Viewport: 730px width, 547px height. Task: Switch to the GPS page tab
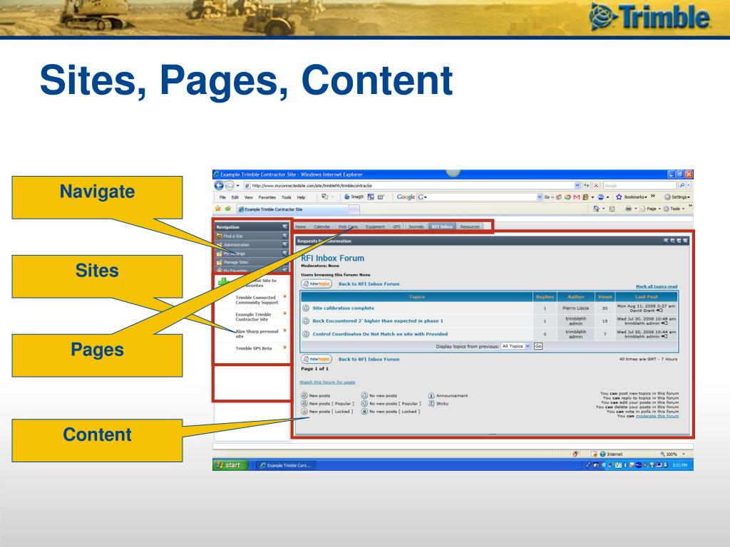[396, 226]
